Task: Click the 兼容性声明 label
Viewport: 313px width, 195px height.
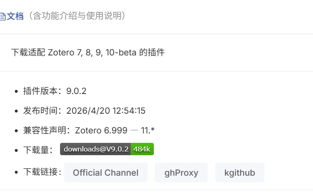Action: pos(45,131)
